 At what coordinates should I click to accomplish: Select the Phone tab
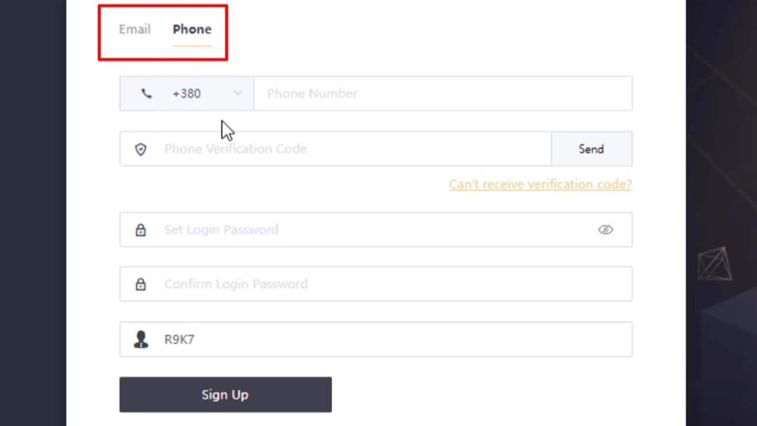click(x=192, y=30)
